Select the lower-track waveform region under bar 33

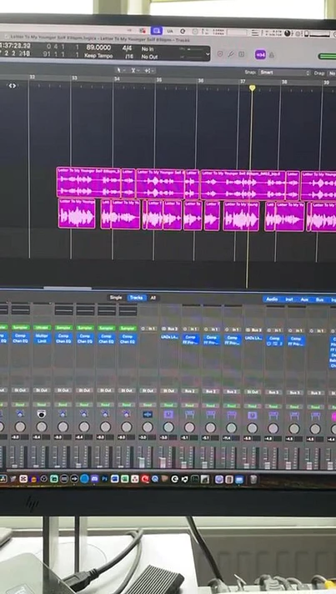coord(77,214)
